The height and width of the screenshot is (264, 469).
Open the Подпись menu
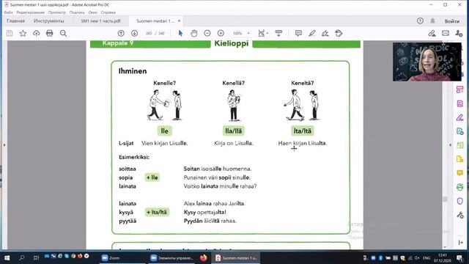77,12
